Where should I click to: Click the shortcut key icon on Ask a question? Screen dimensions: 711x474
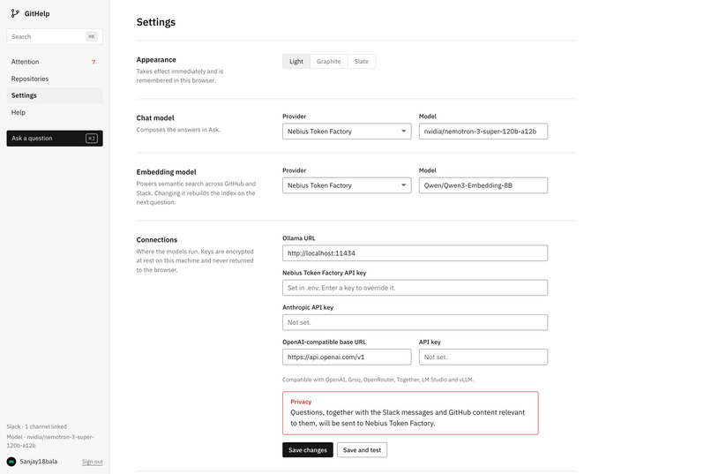[x=92, y=139]
